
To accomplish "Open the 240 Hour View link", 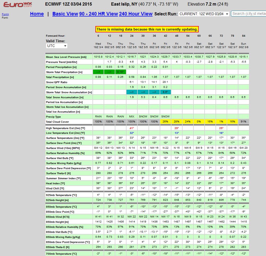I will tap(136, 14).
